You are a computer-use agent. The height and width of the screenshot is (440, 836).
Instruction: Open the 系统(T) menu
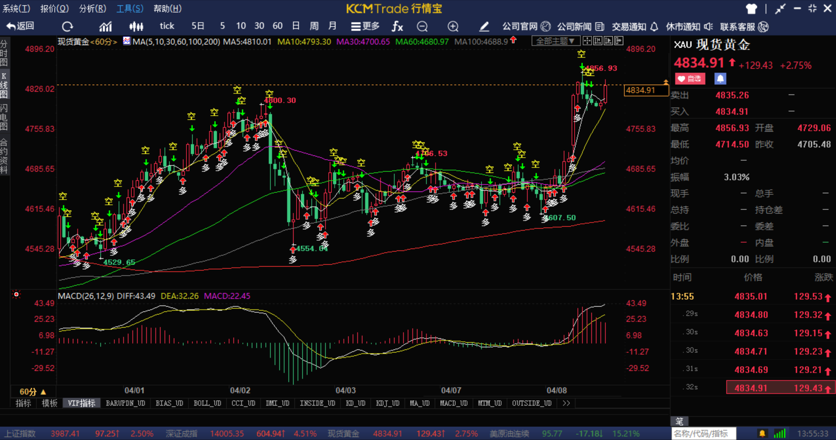click(x=17, y=9)
